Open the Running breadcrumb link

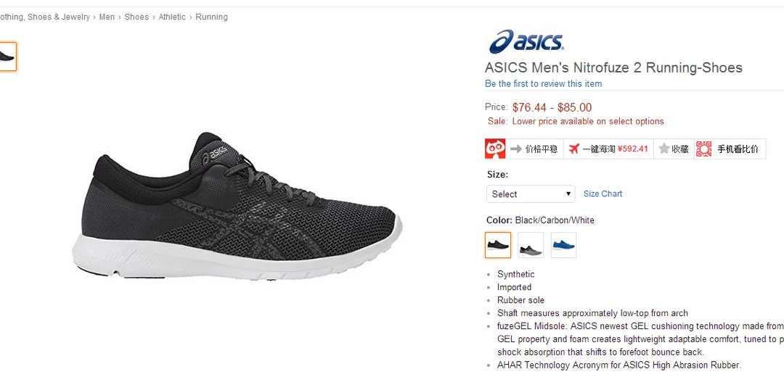211,17
